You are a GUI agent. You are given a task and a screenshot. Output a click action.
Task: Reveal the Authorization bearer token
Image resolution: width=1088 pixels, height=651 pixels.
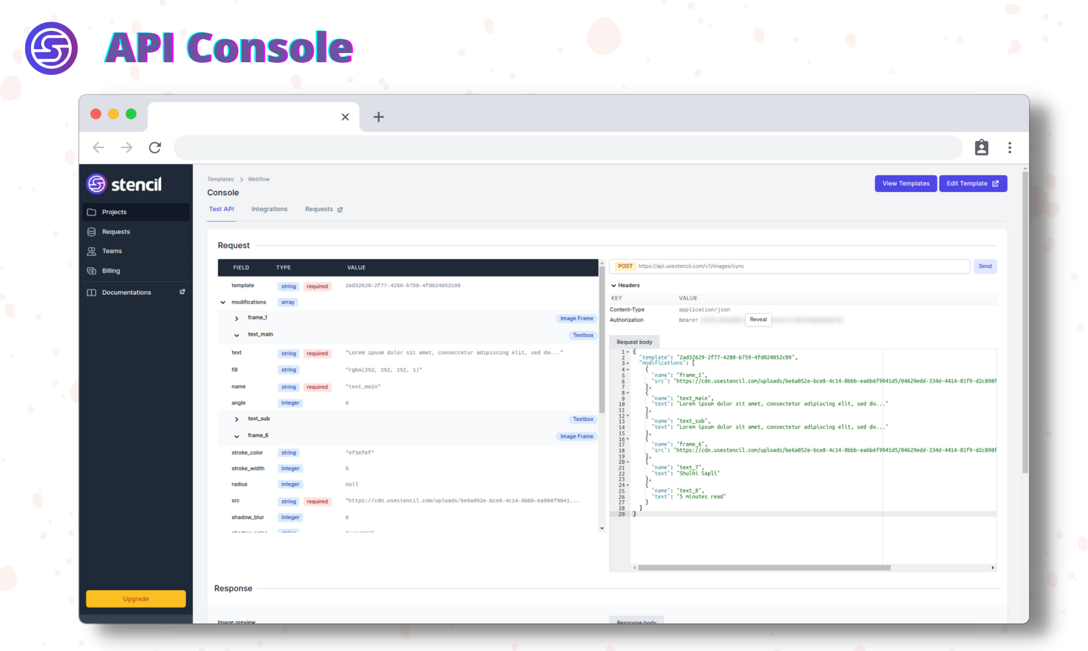758,320
